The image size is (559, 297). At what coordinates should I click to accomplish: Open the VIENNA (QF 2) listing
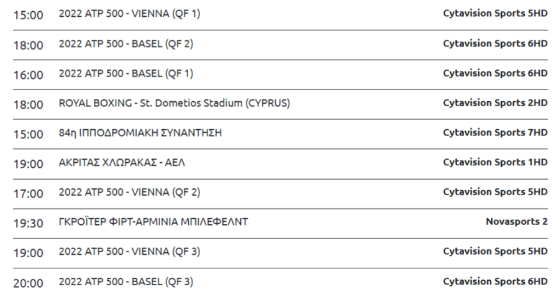pos(129,193)
